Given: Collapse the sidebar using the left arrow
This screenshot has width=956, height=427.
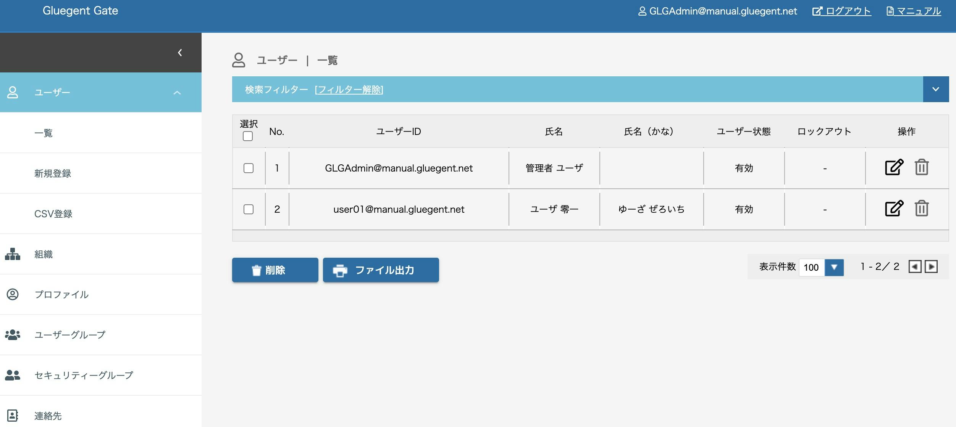Looking at the screenshot, I should pos(179,53).
